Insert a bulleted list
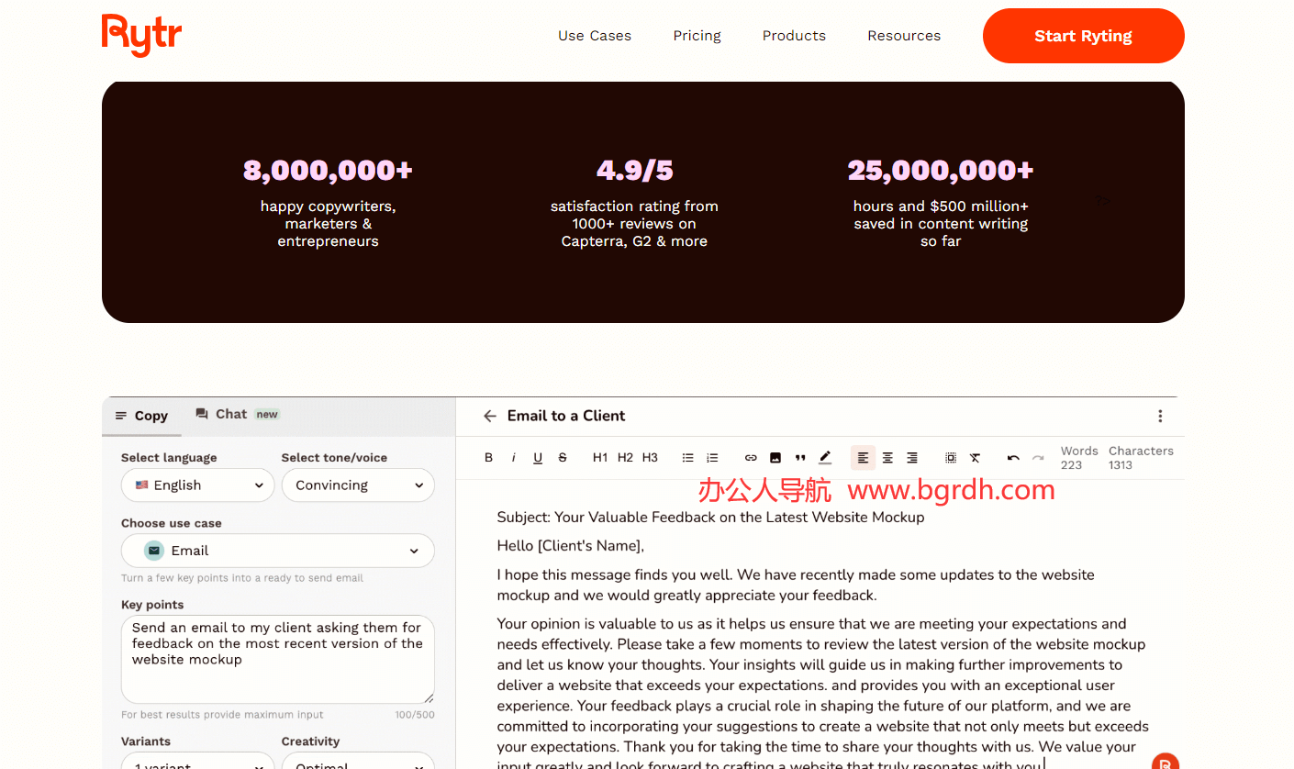 [687, 458]
